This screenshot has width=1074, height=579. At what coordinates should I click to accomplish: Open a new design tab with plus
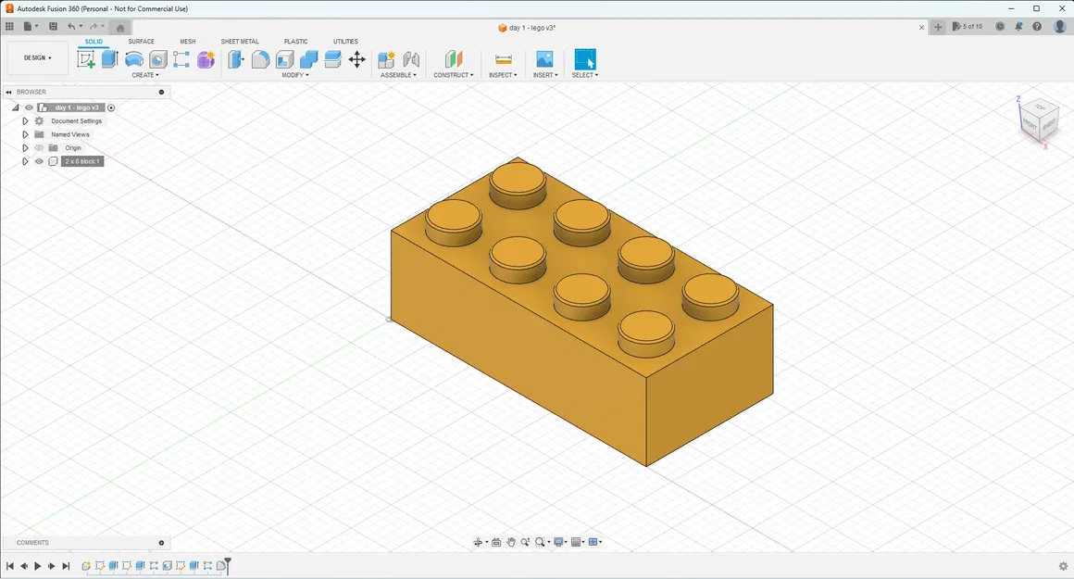[939, 27]
